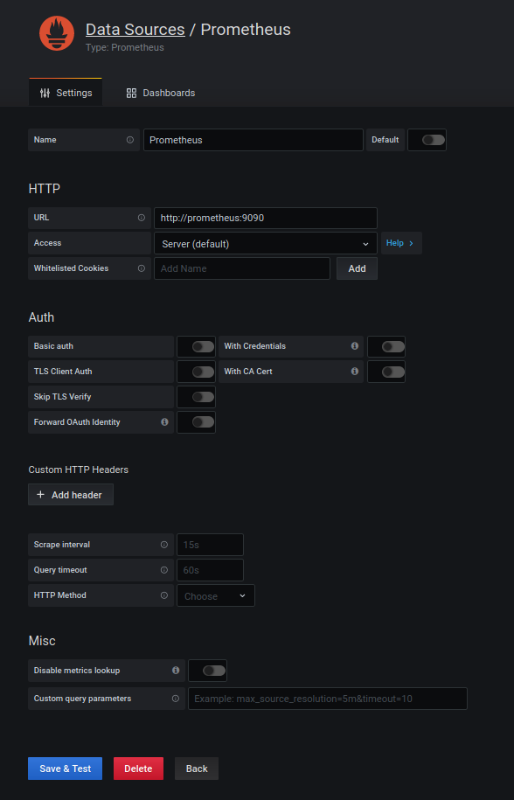The height and width of the screenshot is (800, 514).
Task: Click the plus icon on Add header
Action: click(x=39, y=495)
